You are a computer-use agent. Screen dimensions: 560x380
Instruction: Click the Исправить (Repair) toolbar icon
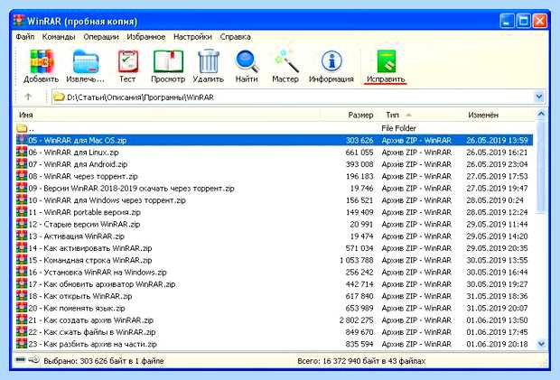point(387,61)
